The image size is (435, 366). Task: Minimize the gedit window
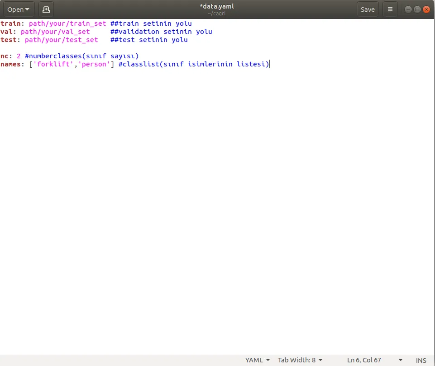pyautogui.click(x=408, y=9)
